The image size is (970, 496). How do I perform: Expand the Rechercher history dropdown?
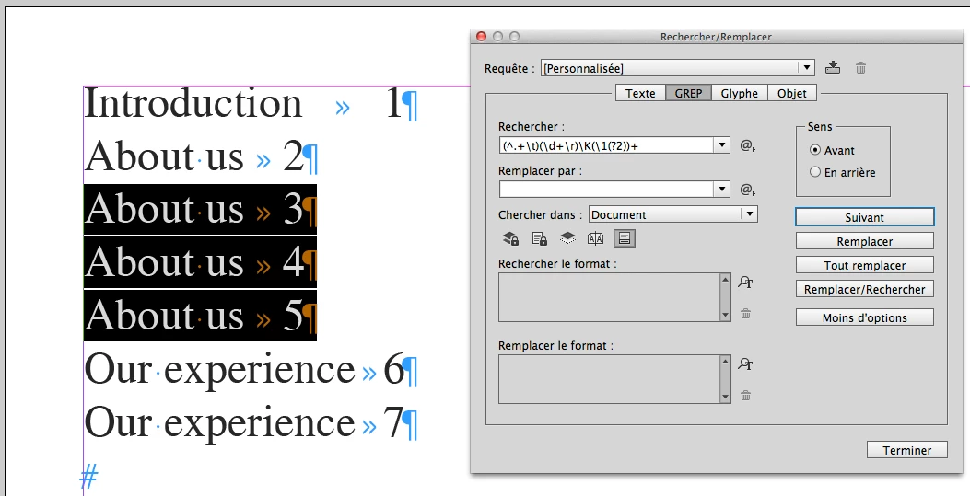pyautogui.click(x=722, y=145)
